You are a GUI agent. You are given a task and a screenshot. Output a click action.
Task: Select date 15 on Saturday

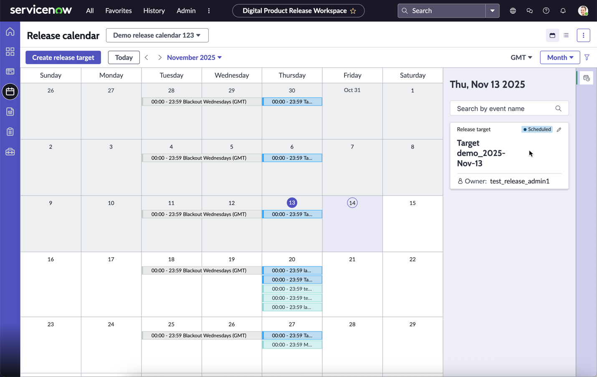coord(412,203)
